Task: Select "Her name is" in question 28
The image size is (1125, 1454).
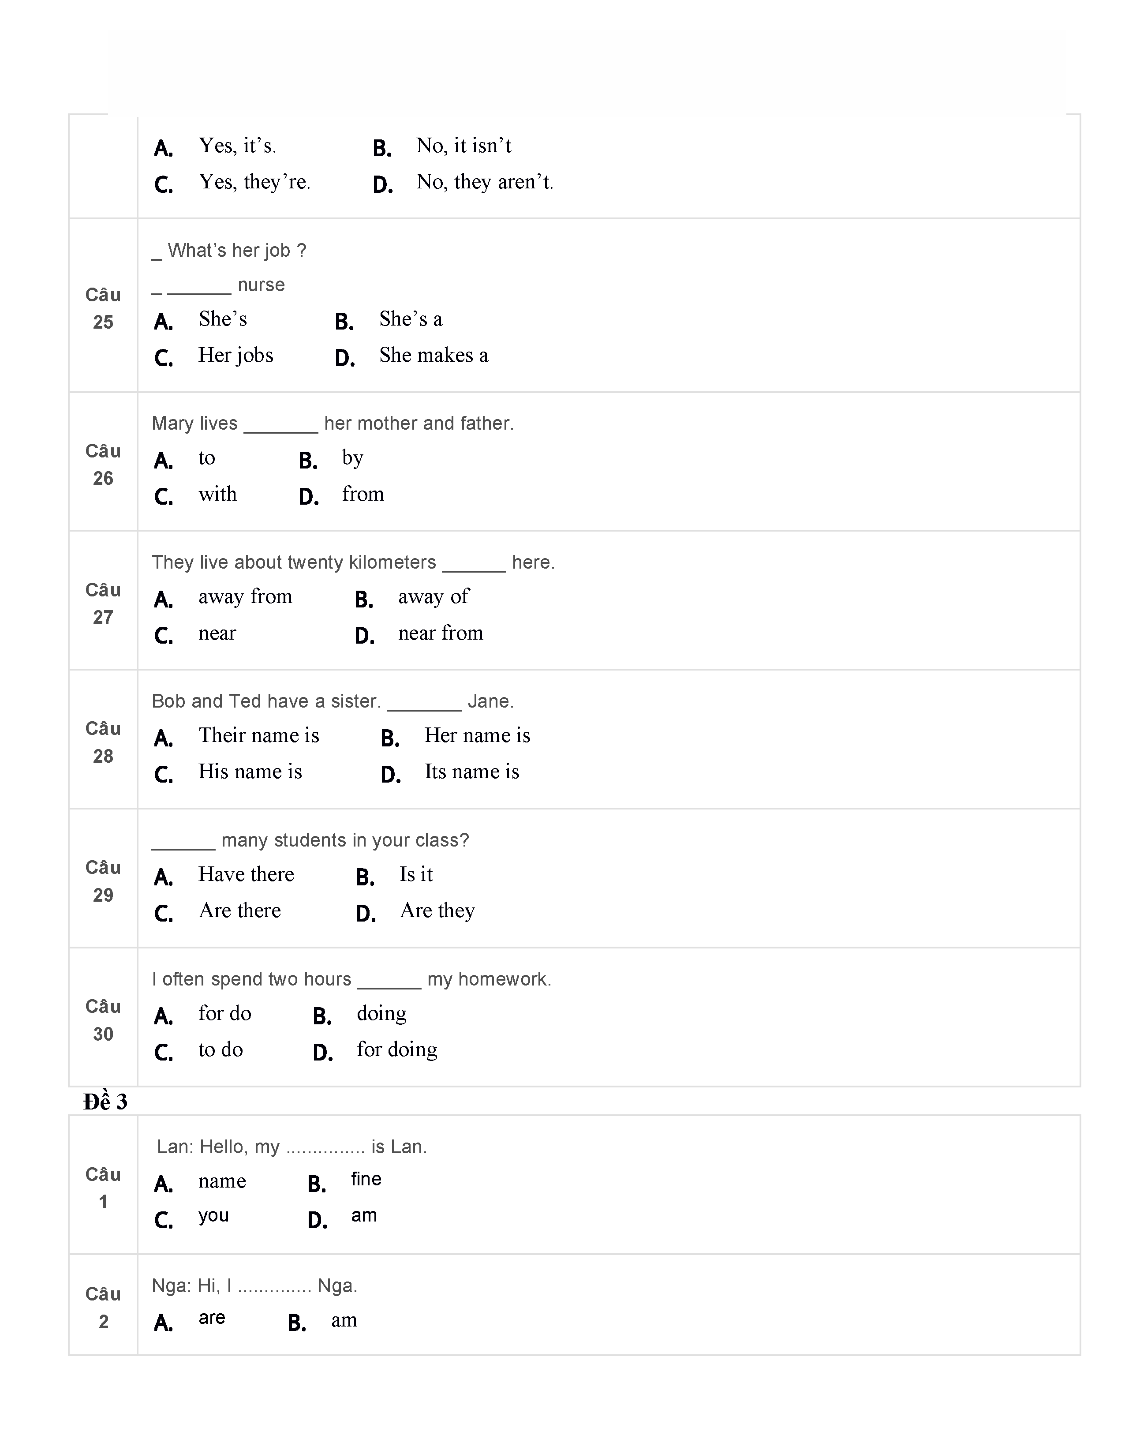Action: [x=477, y=736]
